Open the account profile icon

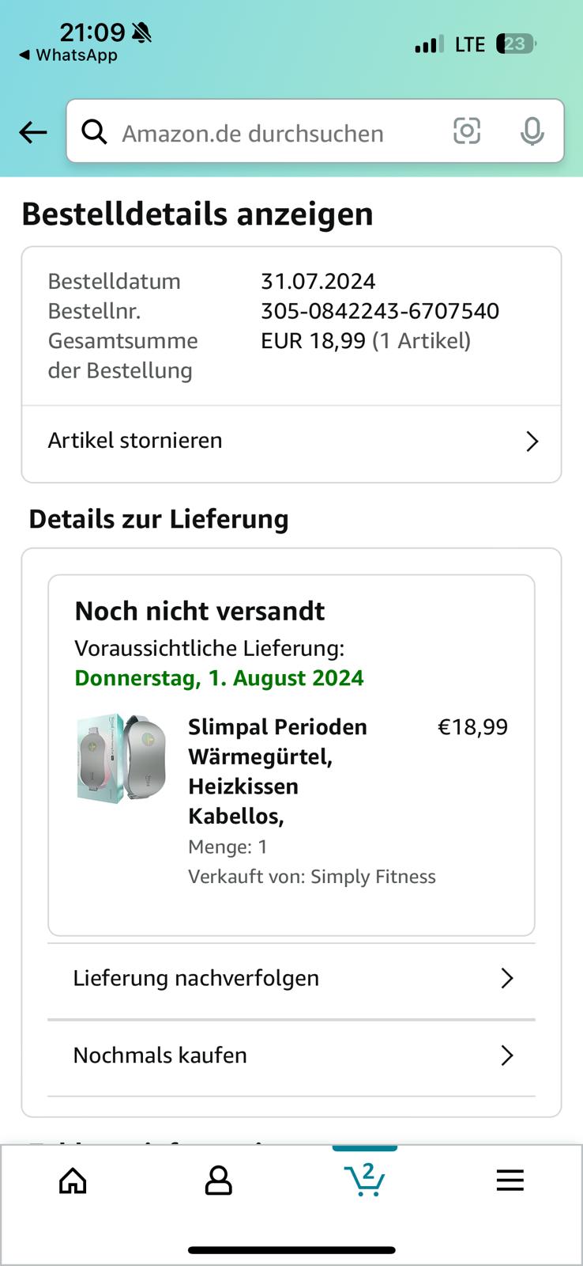(x=218, y=1181)
